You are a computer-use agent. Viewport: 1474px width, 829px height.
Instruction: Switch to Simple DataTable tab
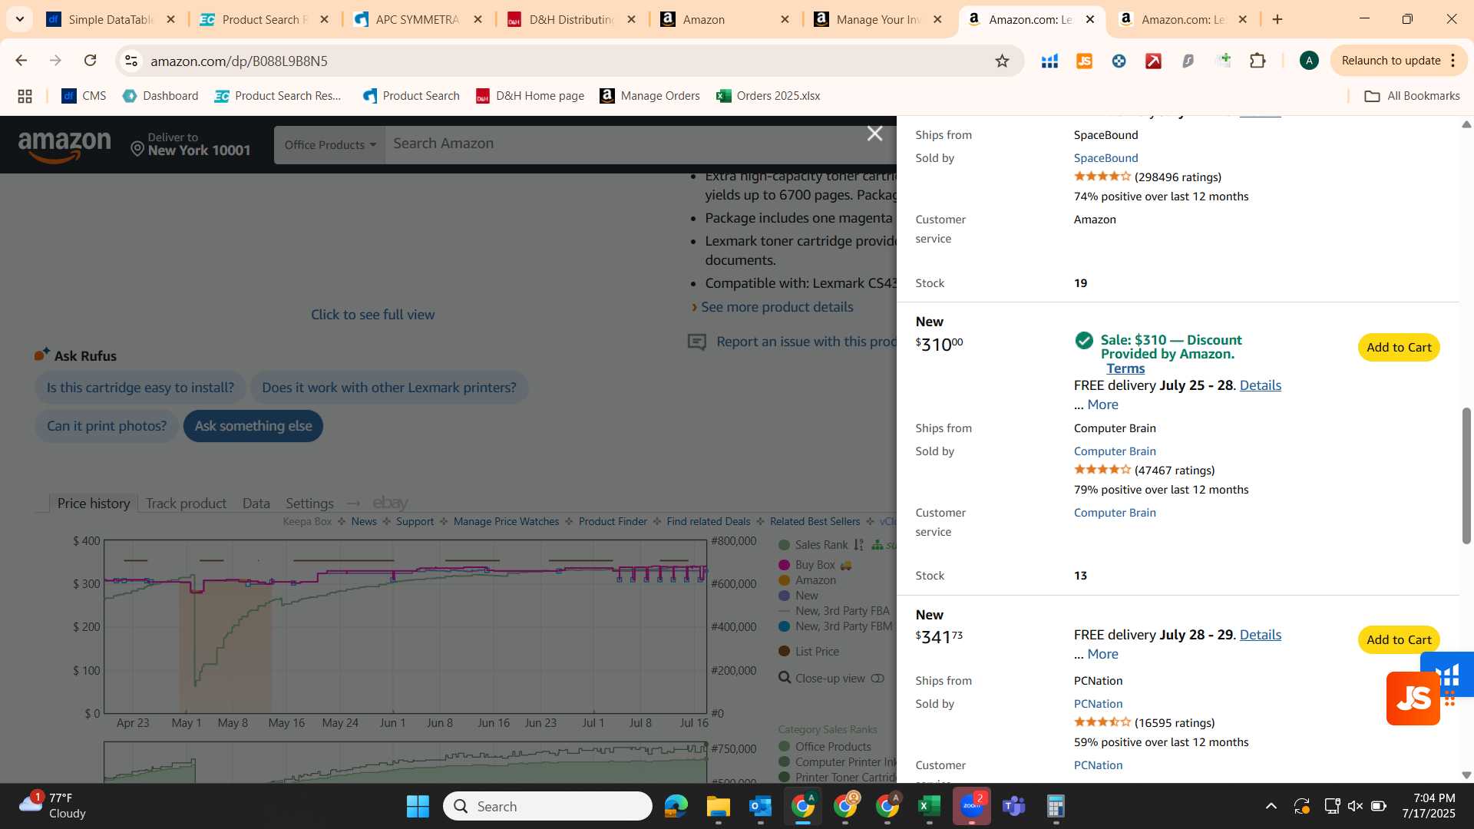[110, 19]
